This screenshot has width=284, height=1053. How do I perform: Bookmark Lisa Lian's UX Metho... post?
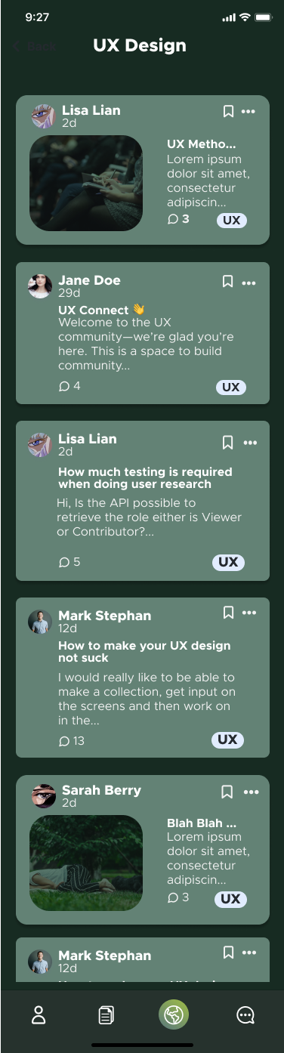228,112
